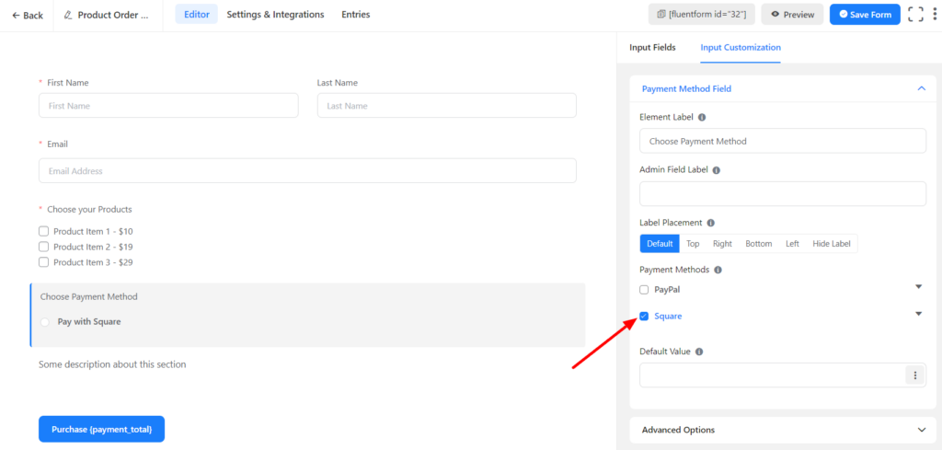Click the Label Placement info icon

[x=711, y=223]
